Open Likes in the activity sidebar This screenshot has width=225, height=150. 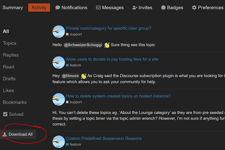tap(8, 90)
